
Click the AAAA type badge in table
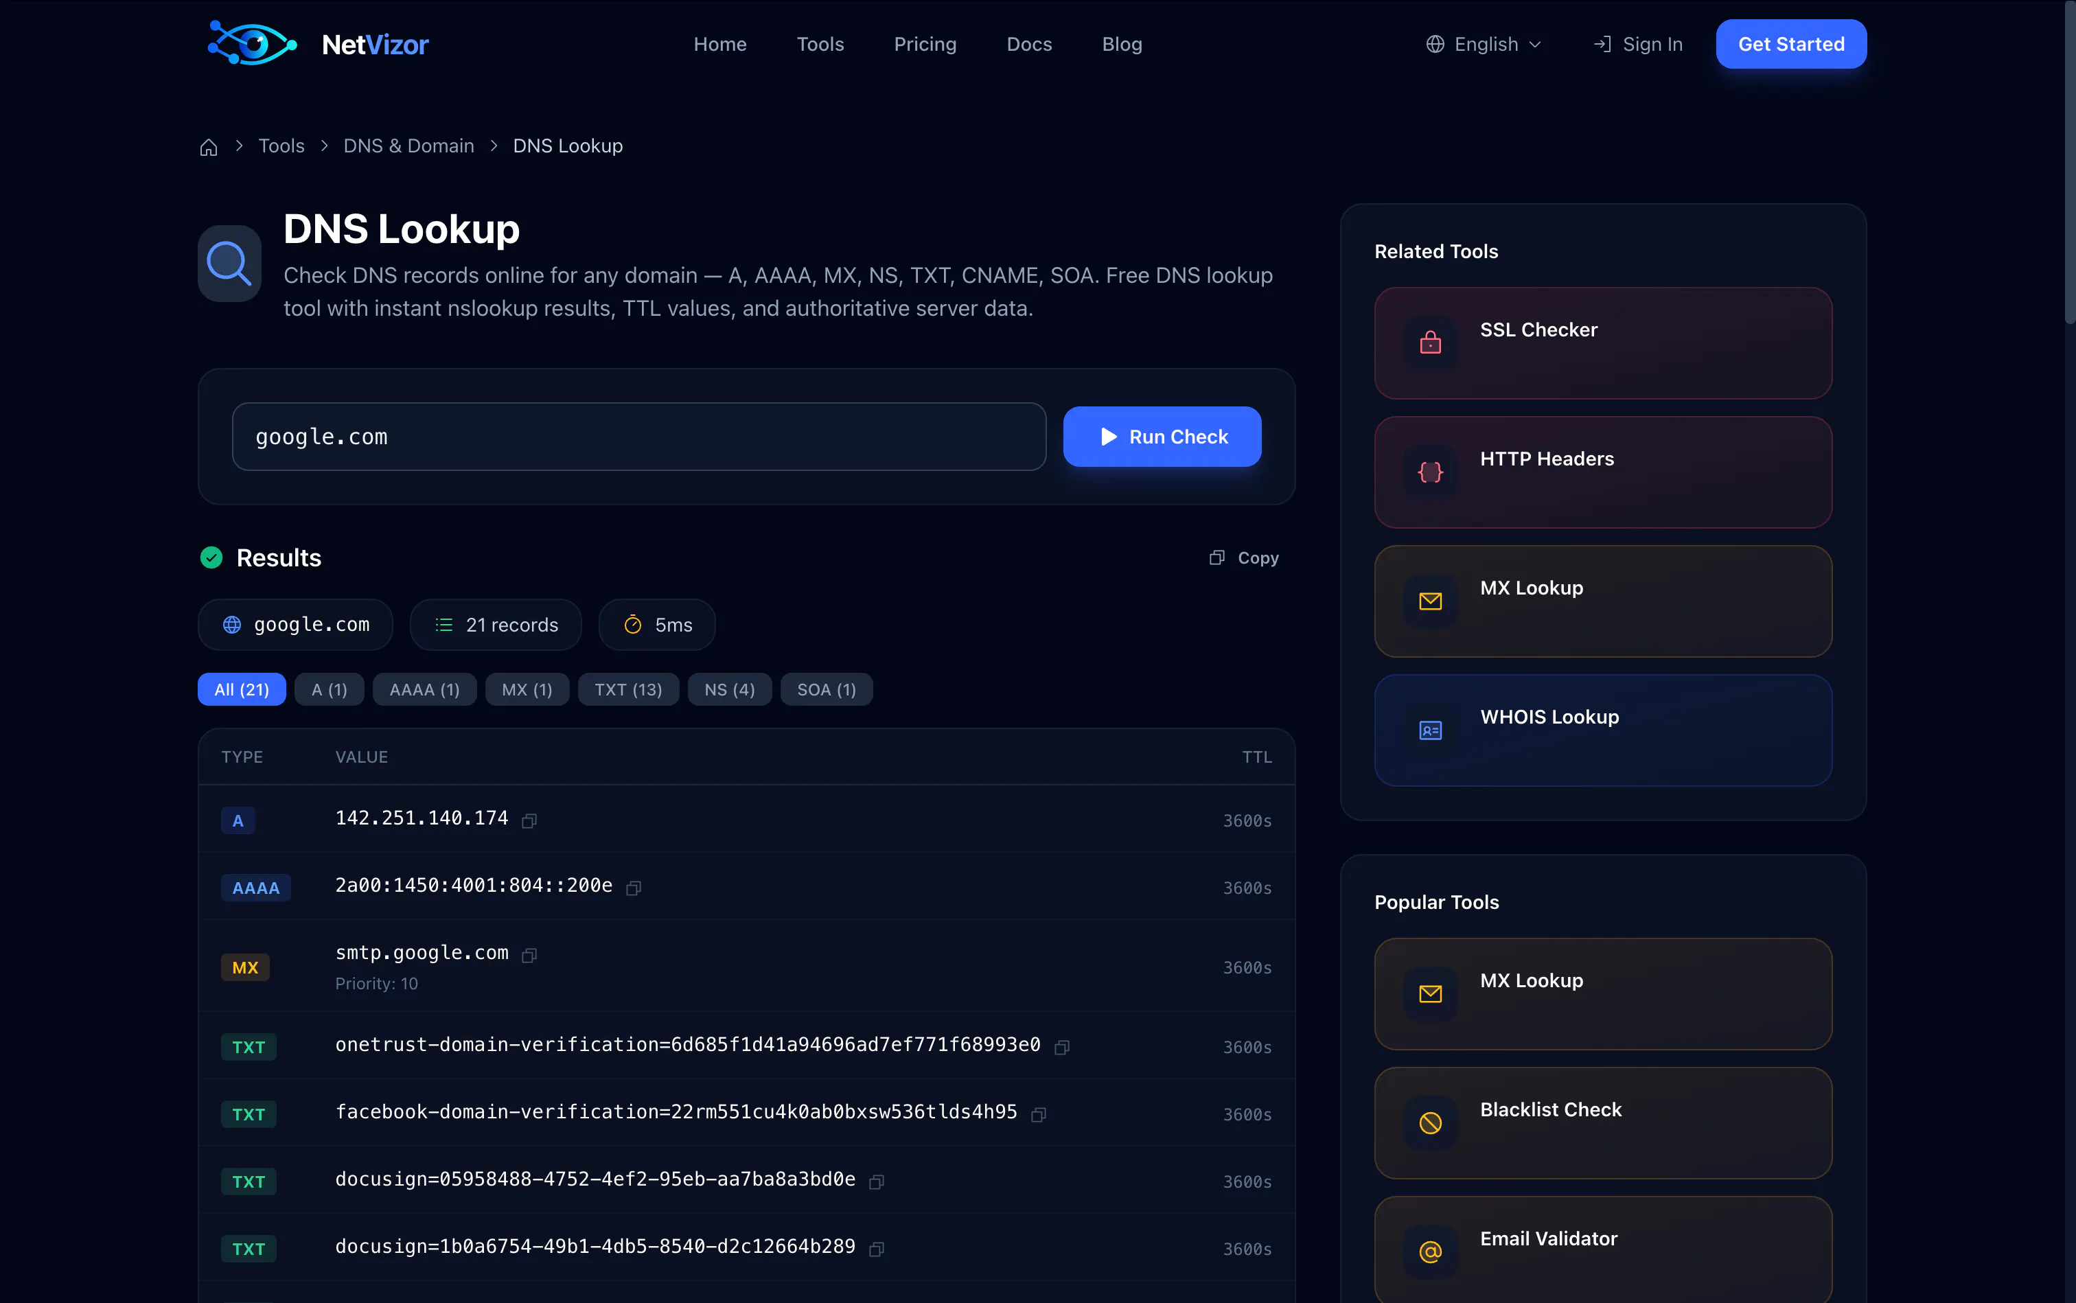(x=256, y=888)
